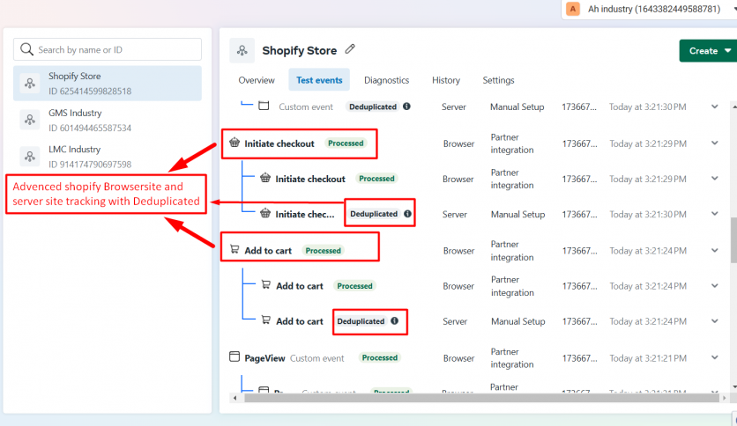
Task: Click info icon beside Custom event Deduplicated
Action: tap(406, 106)
